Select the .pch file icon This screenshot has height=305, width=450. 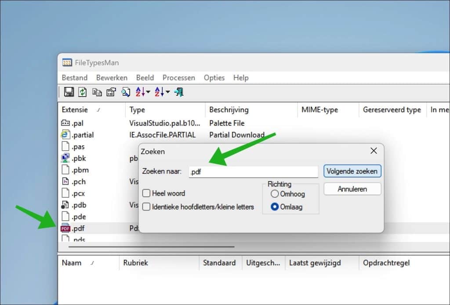point(65,182)
